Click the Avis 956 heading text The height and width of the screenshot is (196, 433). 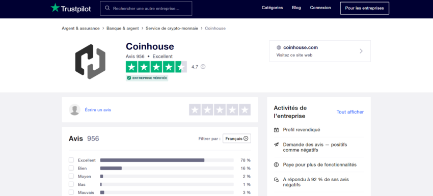[84, 138]
